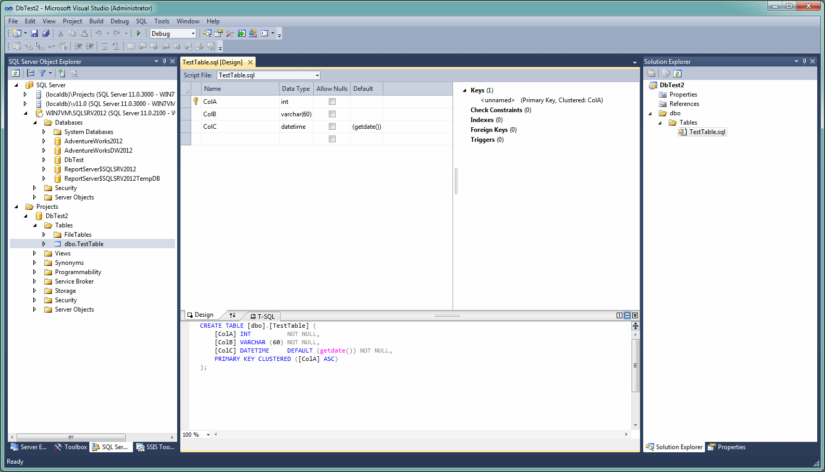
Task: Click the varchar(60) data type cell
Action: click(x=296, y=114)
